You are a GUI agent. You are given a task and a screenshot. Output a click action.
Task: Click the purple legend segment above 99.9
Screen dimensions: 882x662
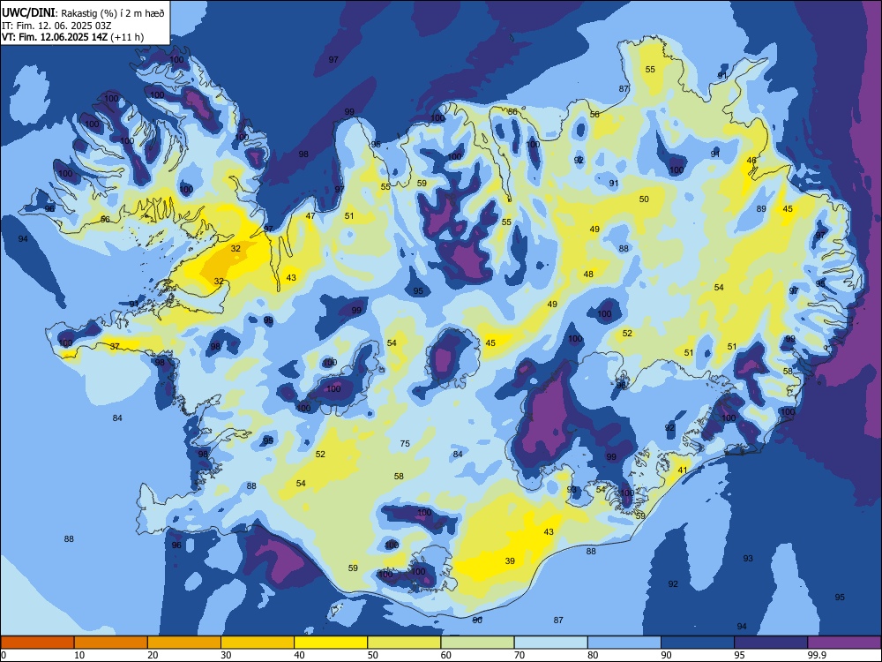(844, 643)
